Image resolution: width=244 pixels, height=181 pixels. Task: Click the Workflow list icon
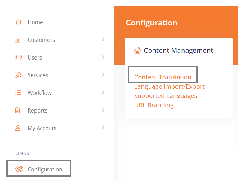point(18,93)
